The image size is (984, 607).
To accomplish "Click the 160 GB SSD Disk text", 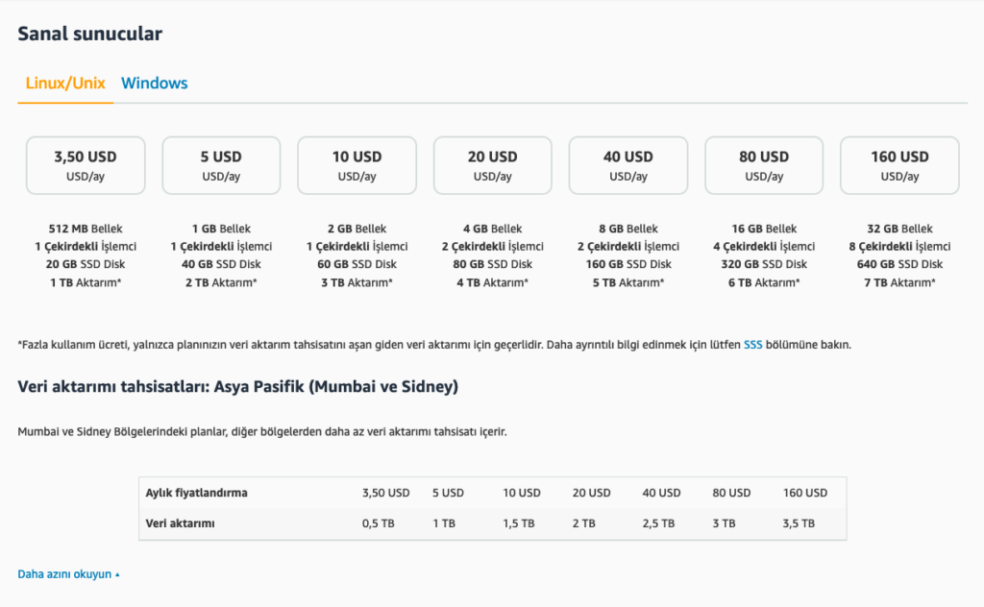I will click(628, 265).
